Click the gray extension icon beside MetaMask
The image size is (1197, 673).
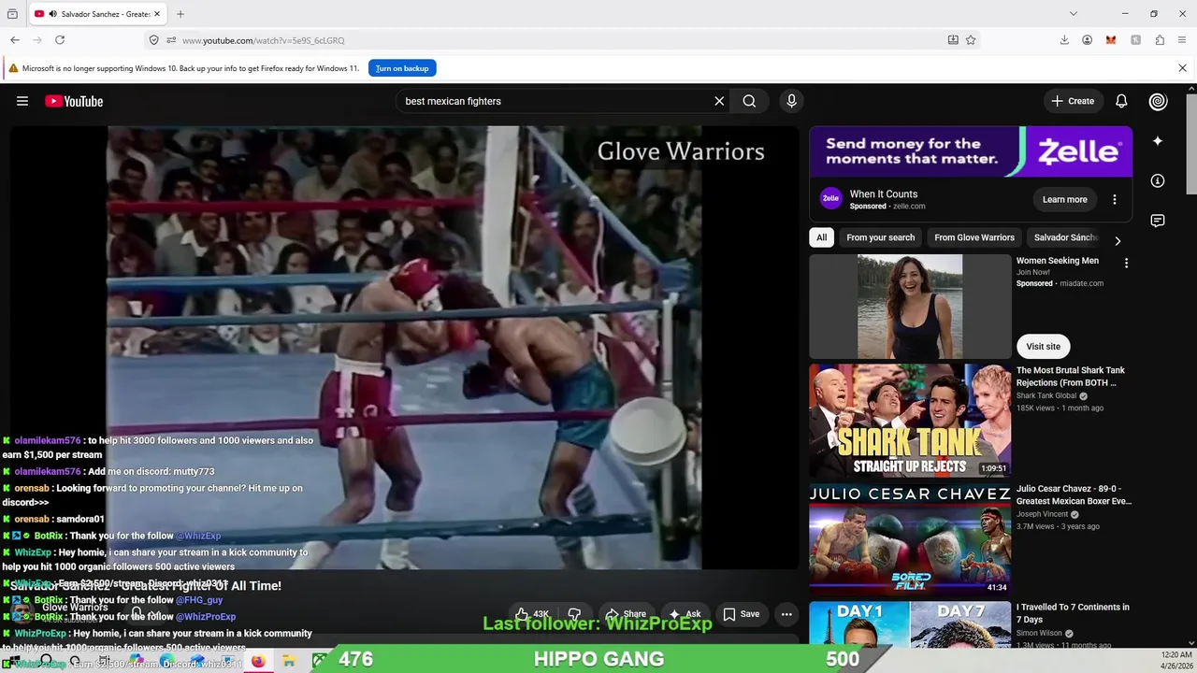1135,40
